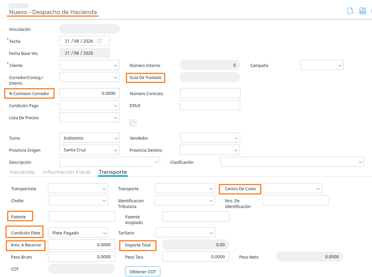Expand the Clasificación dropdown

[292, 162]
